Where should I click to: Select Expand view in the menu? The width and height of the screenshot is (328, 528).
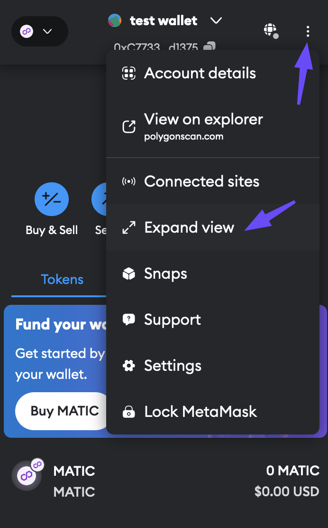pyautogui.click(x=189, y=227)
